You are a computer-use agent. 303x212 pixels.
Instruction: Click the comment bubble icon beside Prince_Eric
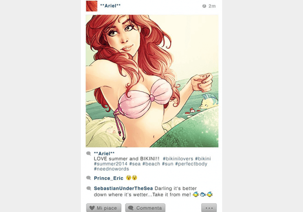[x=88, y=178]
